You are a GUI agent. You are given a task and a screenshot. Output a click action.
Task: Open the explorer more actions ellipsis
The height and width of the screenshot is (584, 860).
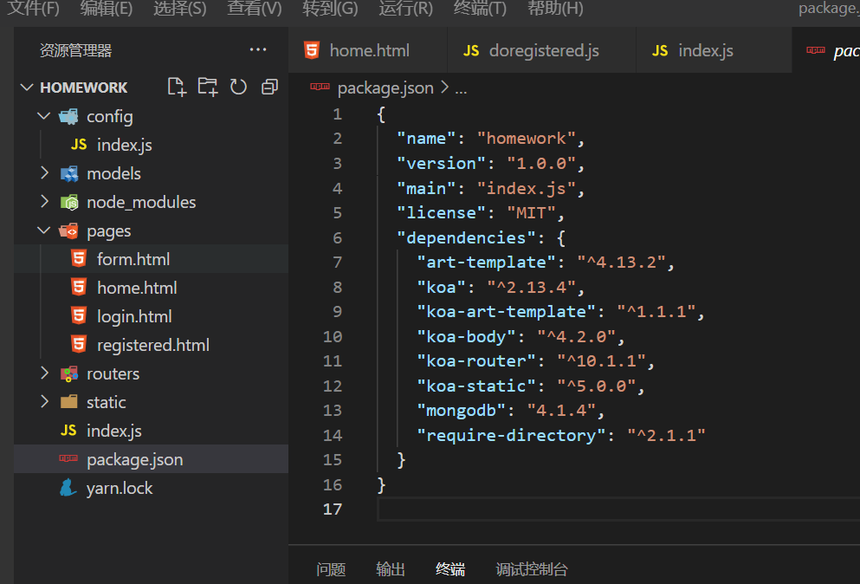tap(258, 50)
